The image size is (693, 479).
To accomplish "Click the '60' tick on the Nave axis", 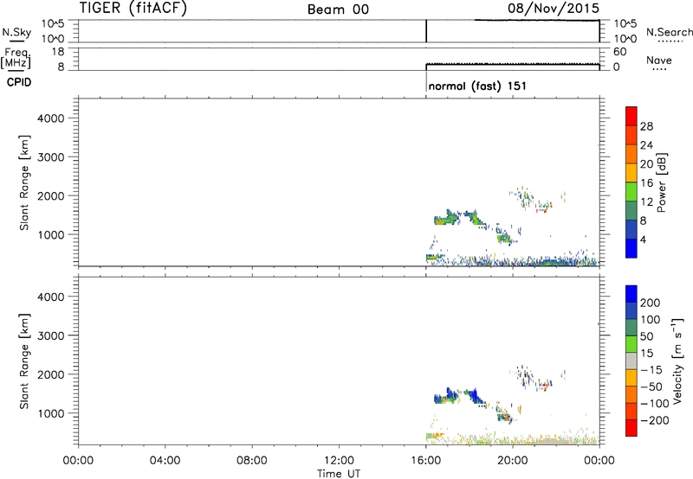I will click(x=619, y=52).
